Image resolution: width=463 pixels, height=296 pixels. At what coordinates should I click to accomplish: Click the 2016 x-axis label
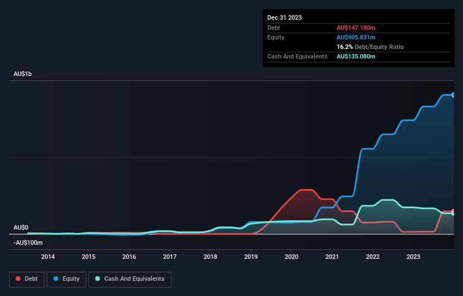129,257
